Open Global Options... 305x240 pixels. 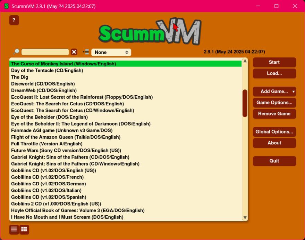point(274,132)
